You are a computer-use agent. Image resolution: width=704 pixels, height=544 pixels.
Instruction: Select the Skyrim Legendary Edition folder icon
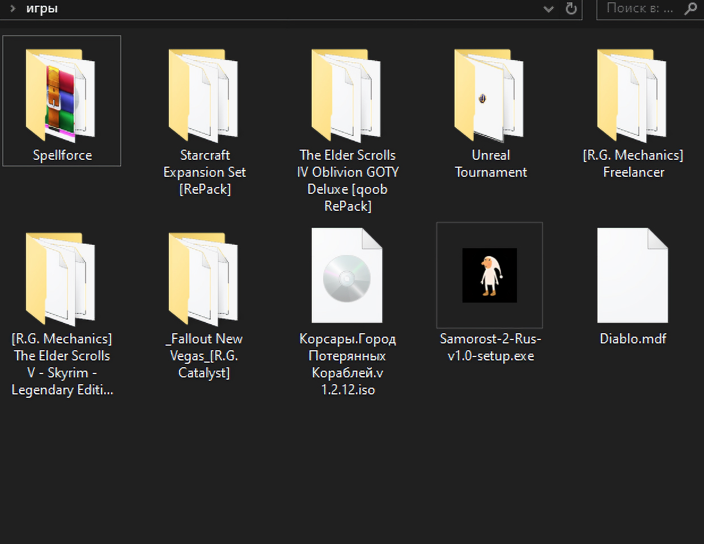click(x=61, y=279)
